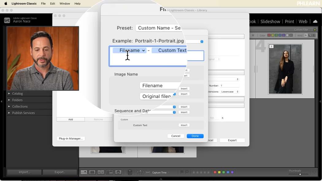Viewport: 322px width, 181px height.
Task: Switch to Compare XY view icon
Action: coord(101,172)
